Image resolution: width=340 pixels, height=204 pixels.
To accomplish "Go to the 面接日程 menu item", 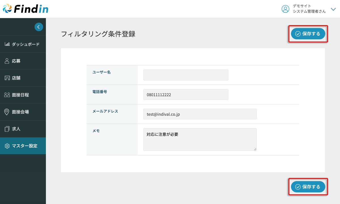I will pyautogui.click(x=20, y=95).
